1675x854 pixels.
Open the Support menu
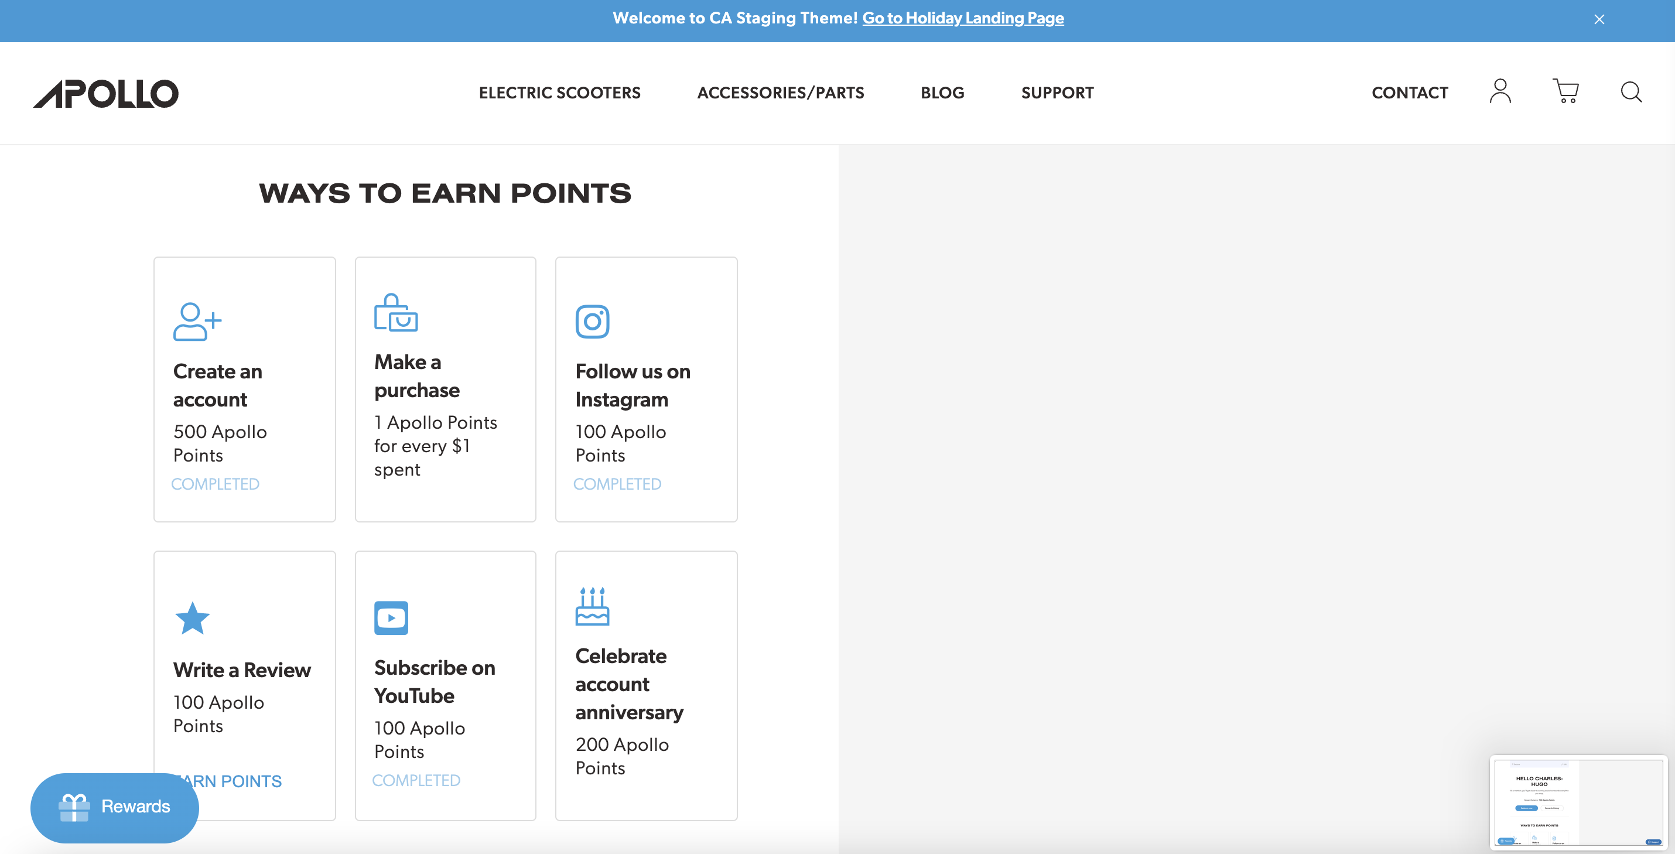tap(1057, 93)
